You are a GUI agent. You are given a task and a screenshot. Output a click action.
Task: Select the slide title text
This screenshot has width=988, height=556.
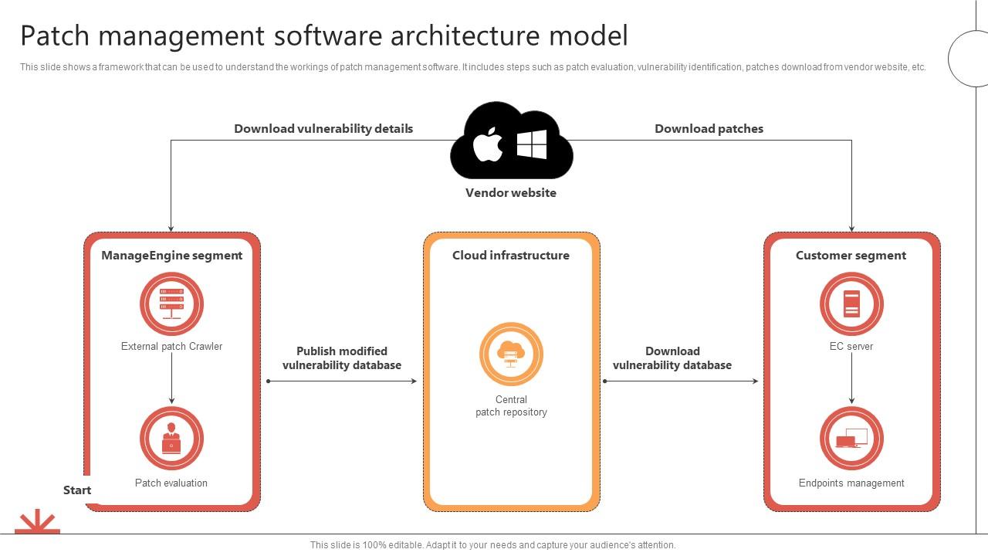point(324,36)
